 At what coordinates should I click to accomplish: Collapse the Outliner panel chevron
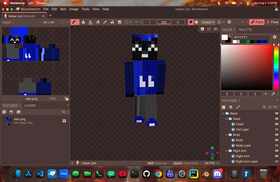277,101
